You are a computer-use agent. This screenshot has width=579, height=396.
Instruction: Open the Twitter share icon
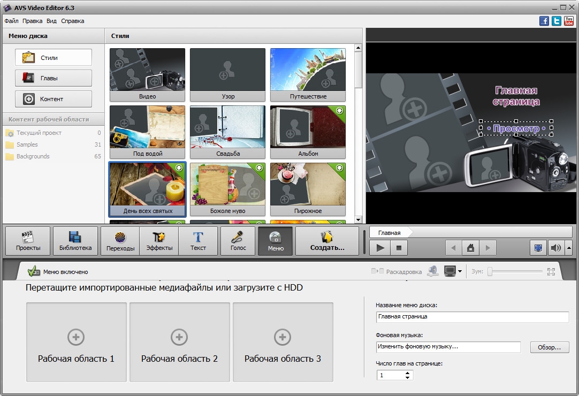point(557,21)
